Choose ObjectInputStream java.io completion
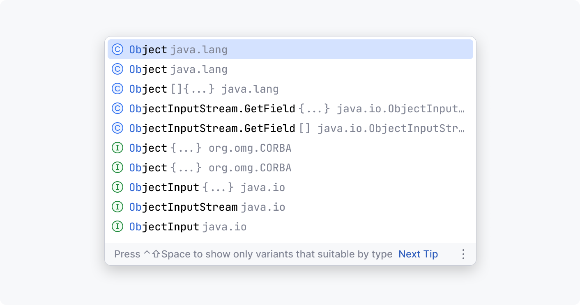 (x=207, y=207)
